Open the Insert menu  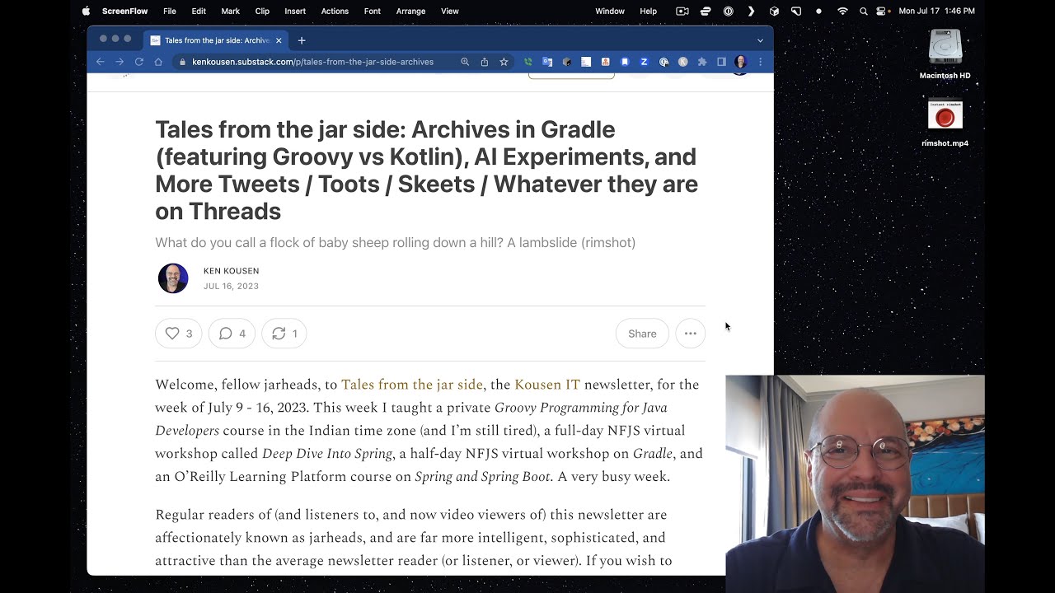pyautogui.click(x=295, y=11)
